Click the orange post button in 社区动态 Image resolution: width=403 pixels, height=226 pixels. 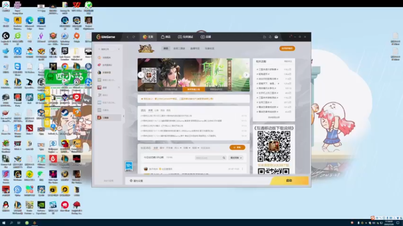(237, 148)
